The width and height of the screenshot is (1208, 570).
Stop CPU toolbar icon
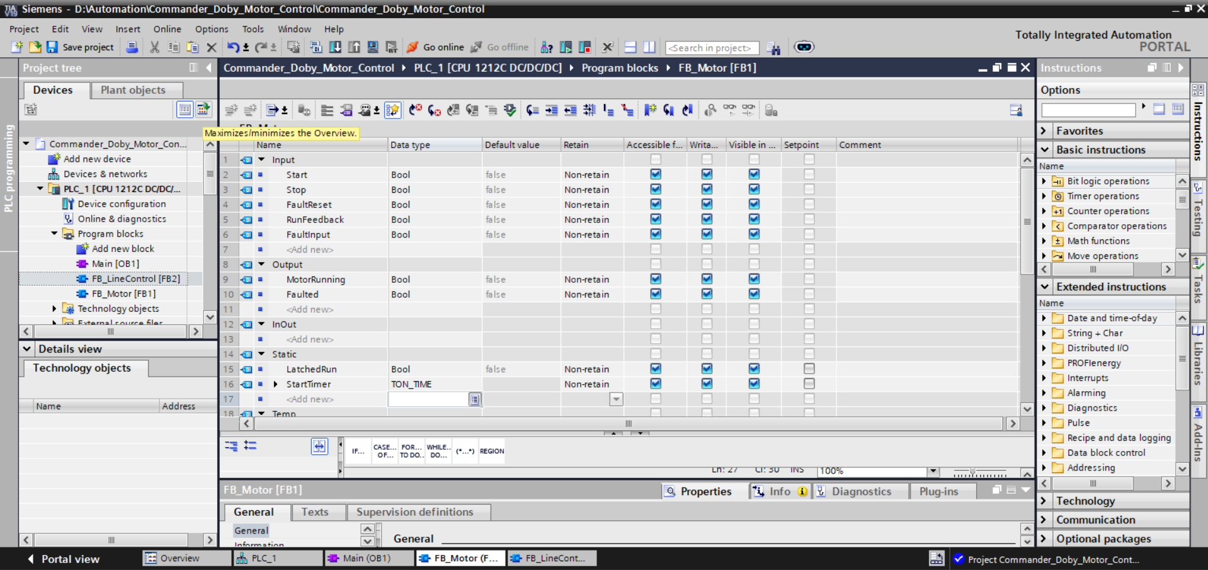pyautogui.click(x=584, y=47)
